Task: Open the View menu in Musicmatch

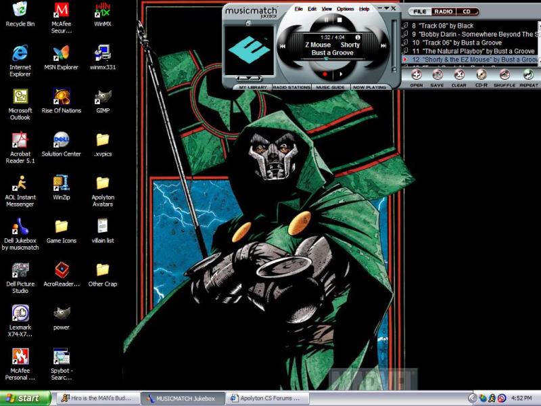Action: click(327, 9)
